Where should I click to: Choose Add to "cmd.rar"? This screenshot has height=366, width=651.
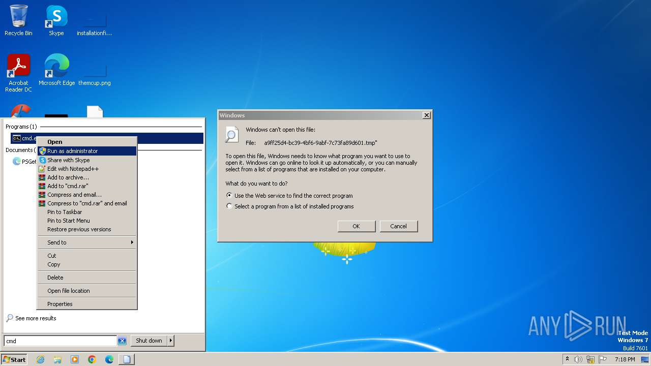(x=87, y=186)
